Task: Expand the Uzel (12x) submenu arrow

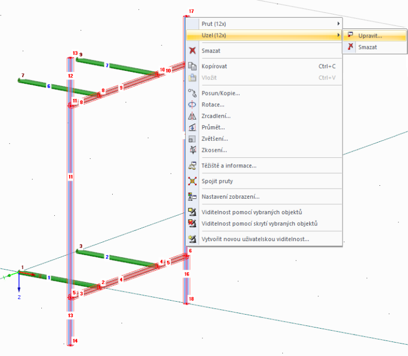Action: click(338, 35)
